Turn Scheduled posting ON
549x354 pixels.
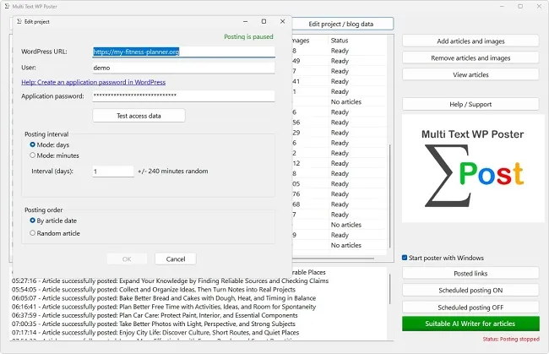click(470, 291)
